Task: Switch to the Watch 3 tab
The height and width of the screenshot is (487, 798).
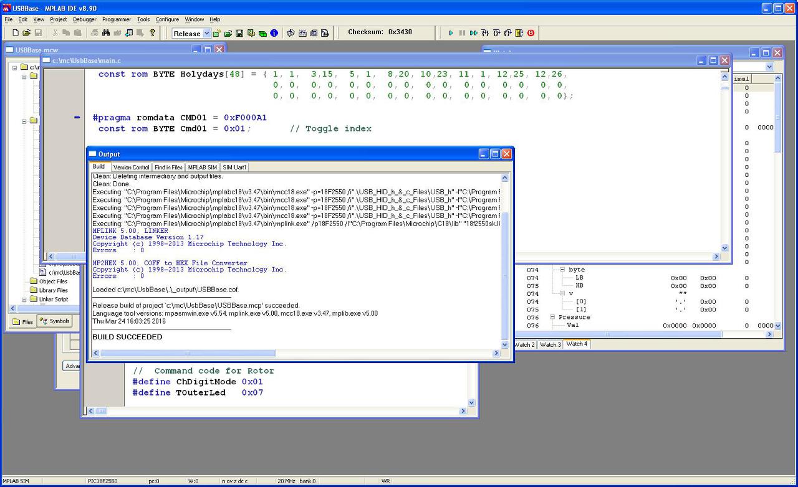Action: pyautogui.click(x=550, y=344)
